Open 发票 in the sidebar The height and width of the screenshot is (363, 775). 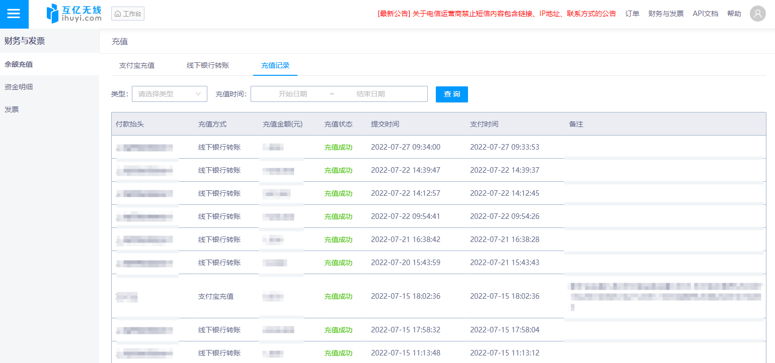click(x=12, y=109)
